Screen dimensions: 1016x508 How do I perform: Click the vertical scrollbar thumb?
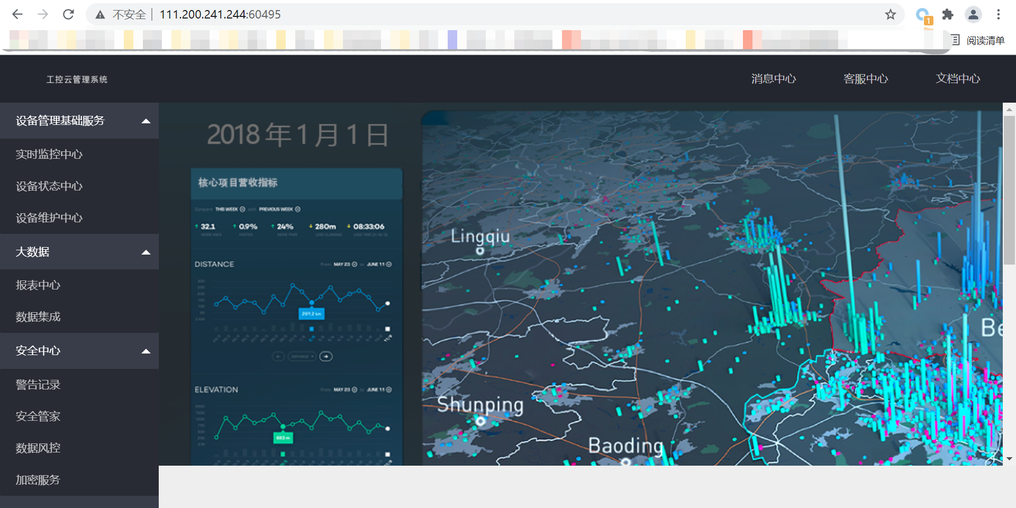tap(1009, 190)
